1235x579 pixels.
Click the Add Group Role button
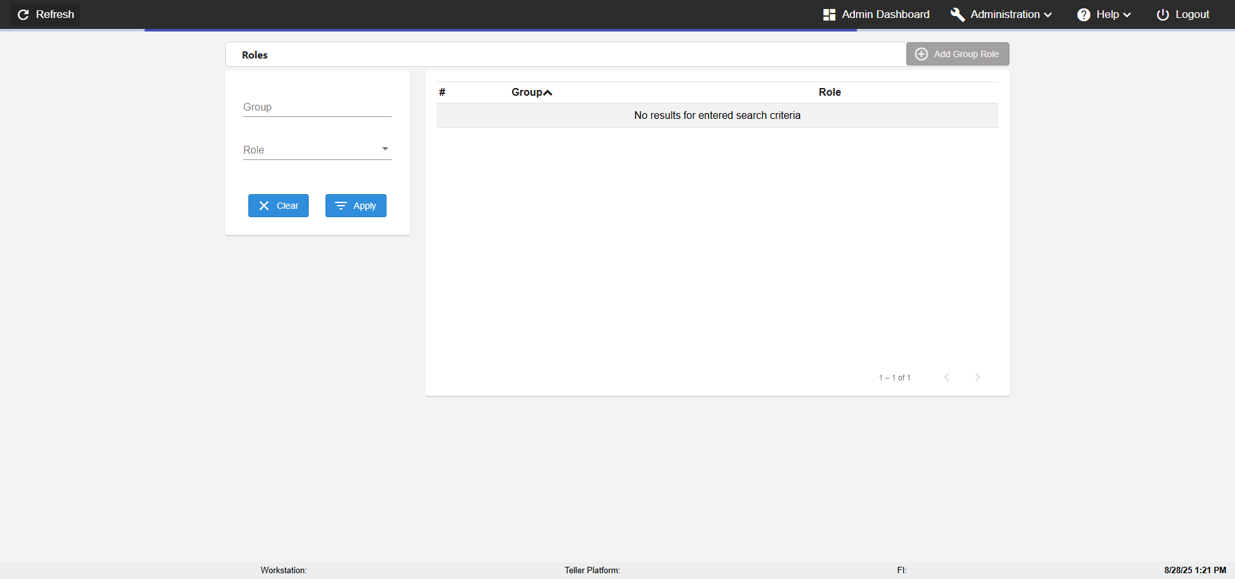coord(958,54)
